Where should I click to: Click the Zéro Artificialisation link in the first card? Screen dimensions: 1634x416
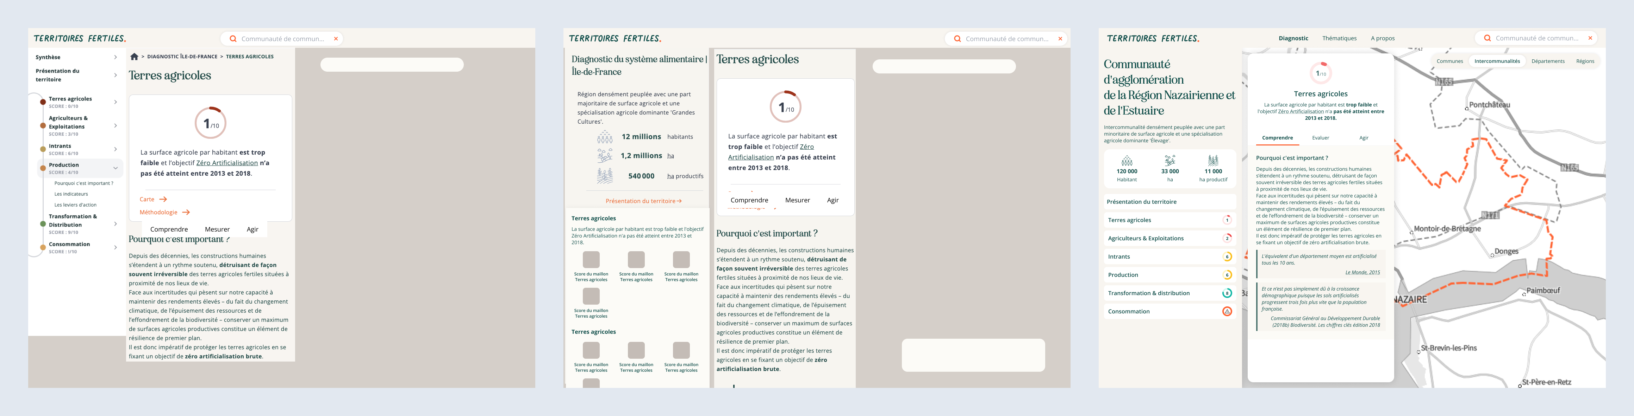click(227, 163)
